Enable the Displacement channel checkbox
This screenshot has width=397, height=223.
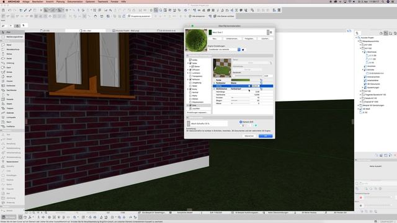190,102
